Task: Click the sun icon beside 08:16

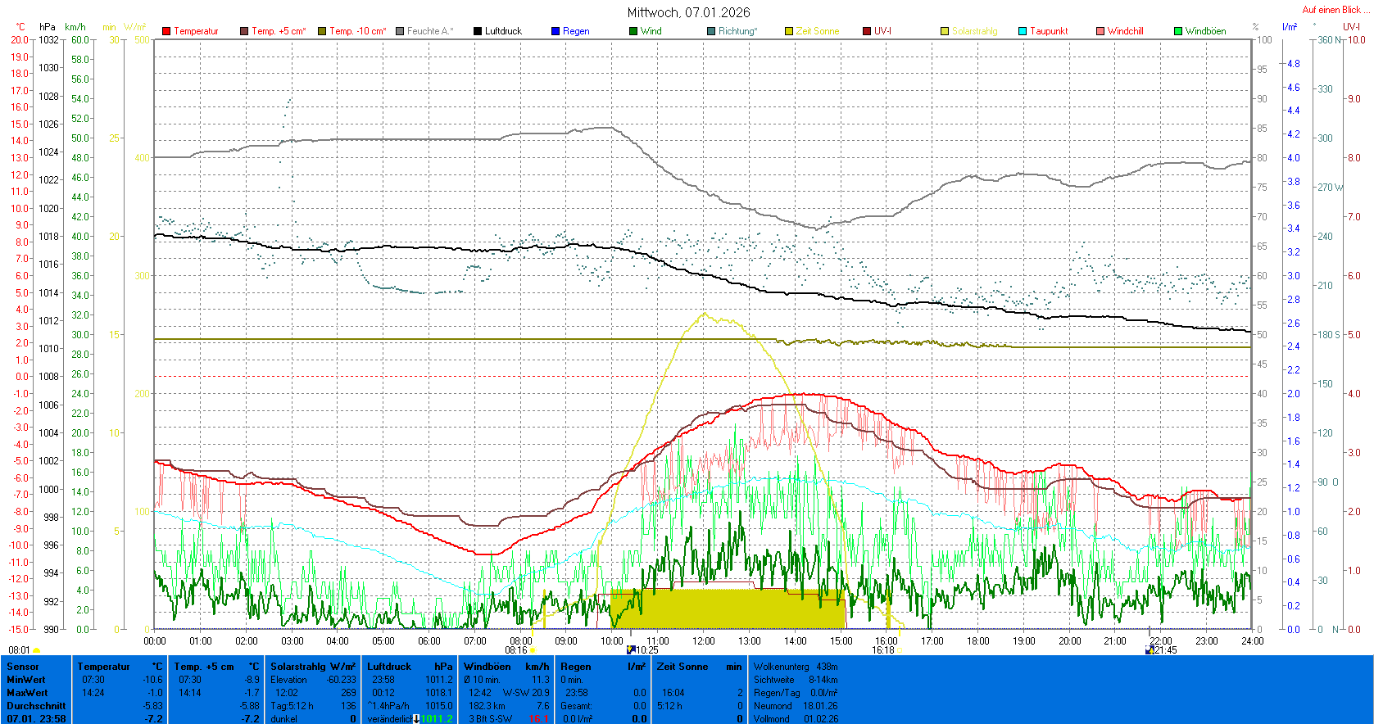Action: tap(533, 650)
